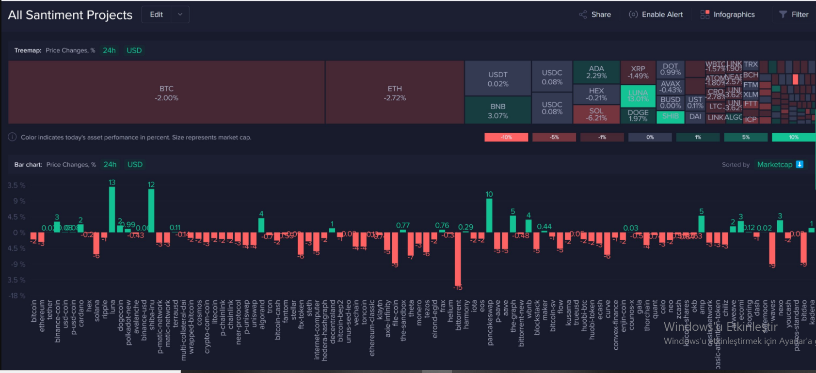Click the ETH -2.72% treemap block
This screenshot has height=373, width=816.
[395, 93]
